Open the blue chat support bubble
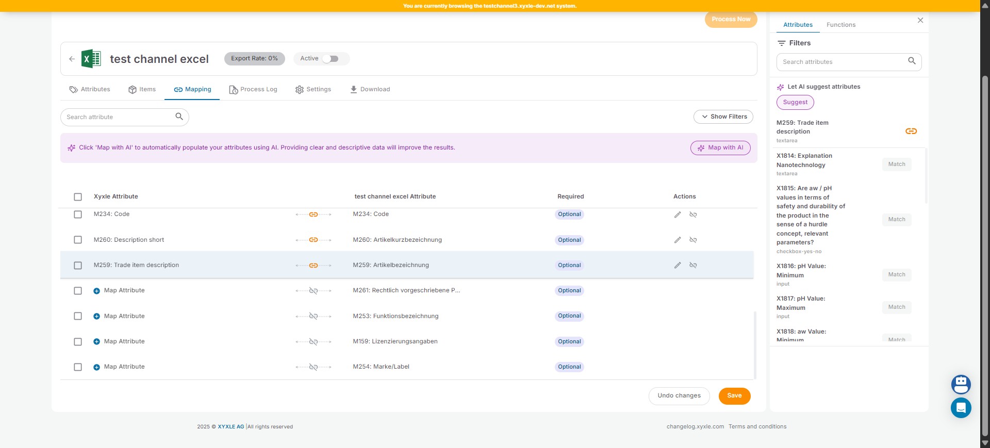The width and height of the screenshot is (990, 448). [x=961, y=408]
